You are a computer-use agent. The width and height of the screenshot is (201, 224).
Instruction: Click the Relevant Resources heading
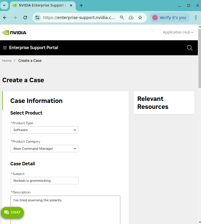coord(153,103)
